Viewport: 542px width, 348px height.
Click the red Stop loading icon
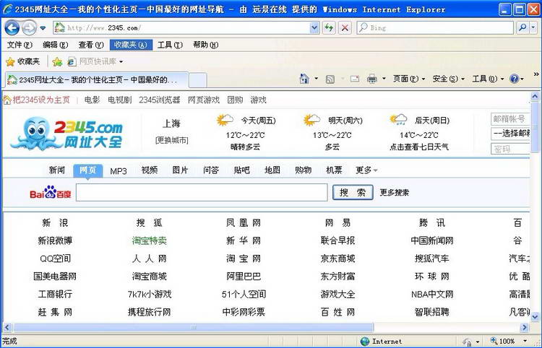345,27
